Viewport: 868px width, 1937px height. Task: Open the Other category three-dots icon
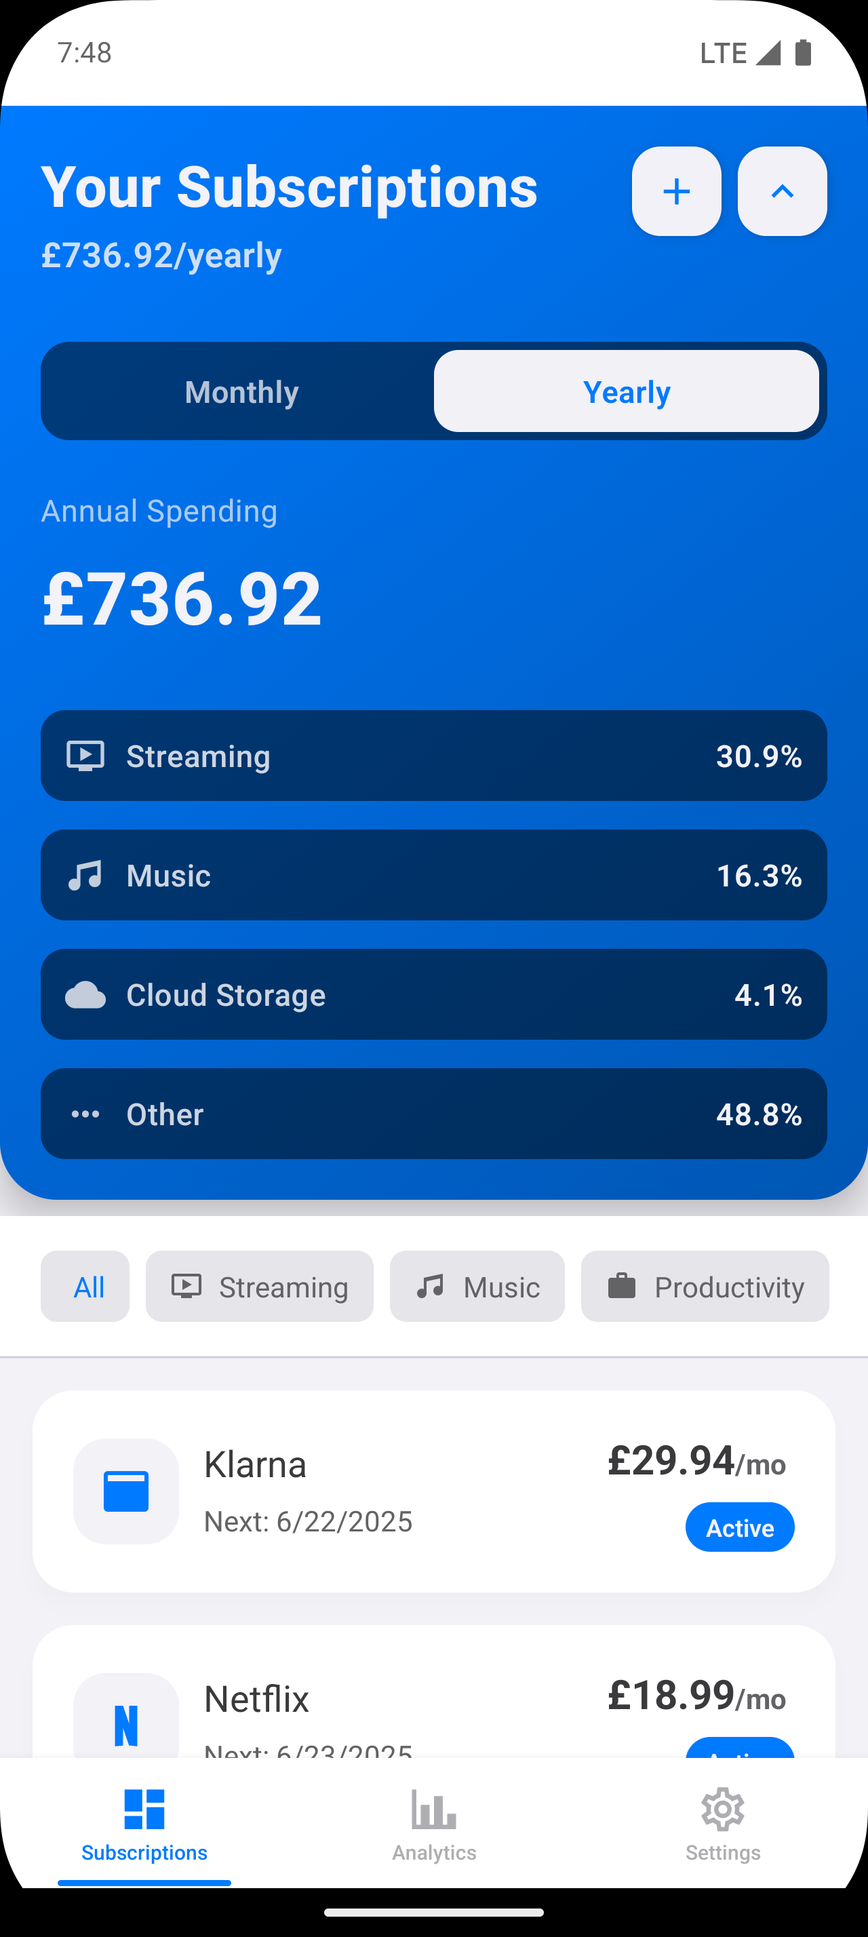point(85,1114)
